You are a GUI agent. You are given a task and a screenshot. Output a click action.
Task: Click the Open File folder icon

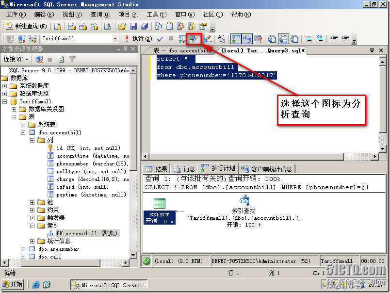click(x=122, y=26)
